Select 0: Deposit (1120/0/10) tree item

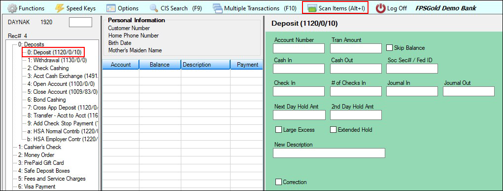coord(54,52)
